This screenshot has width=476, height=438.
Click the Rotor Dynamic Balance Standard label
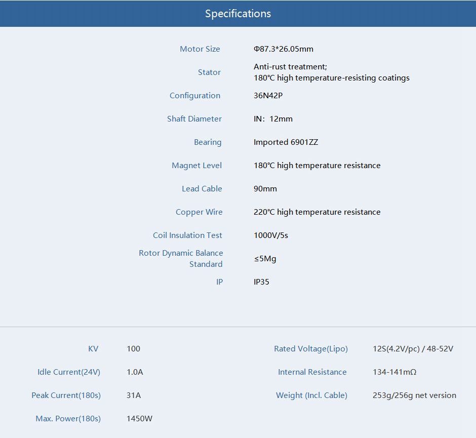click(x=181, y=258)
